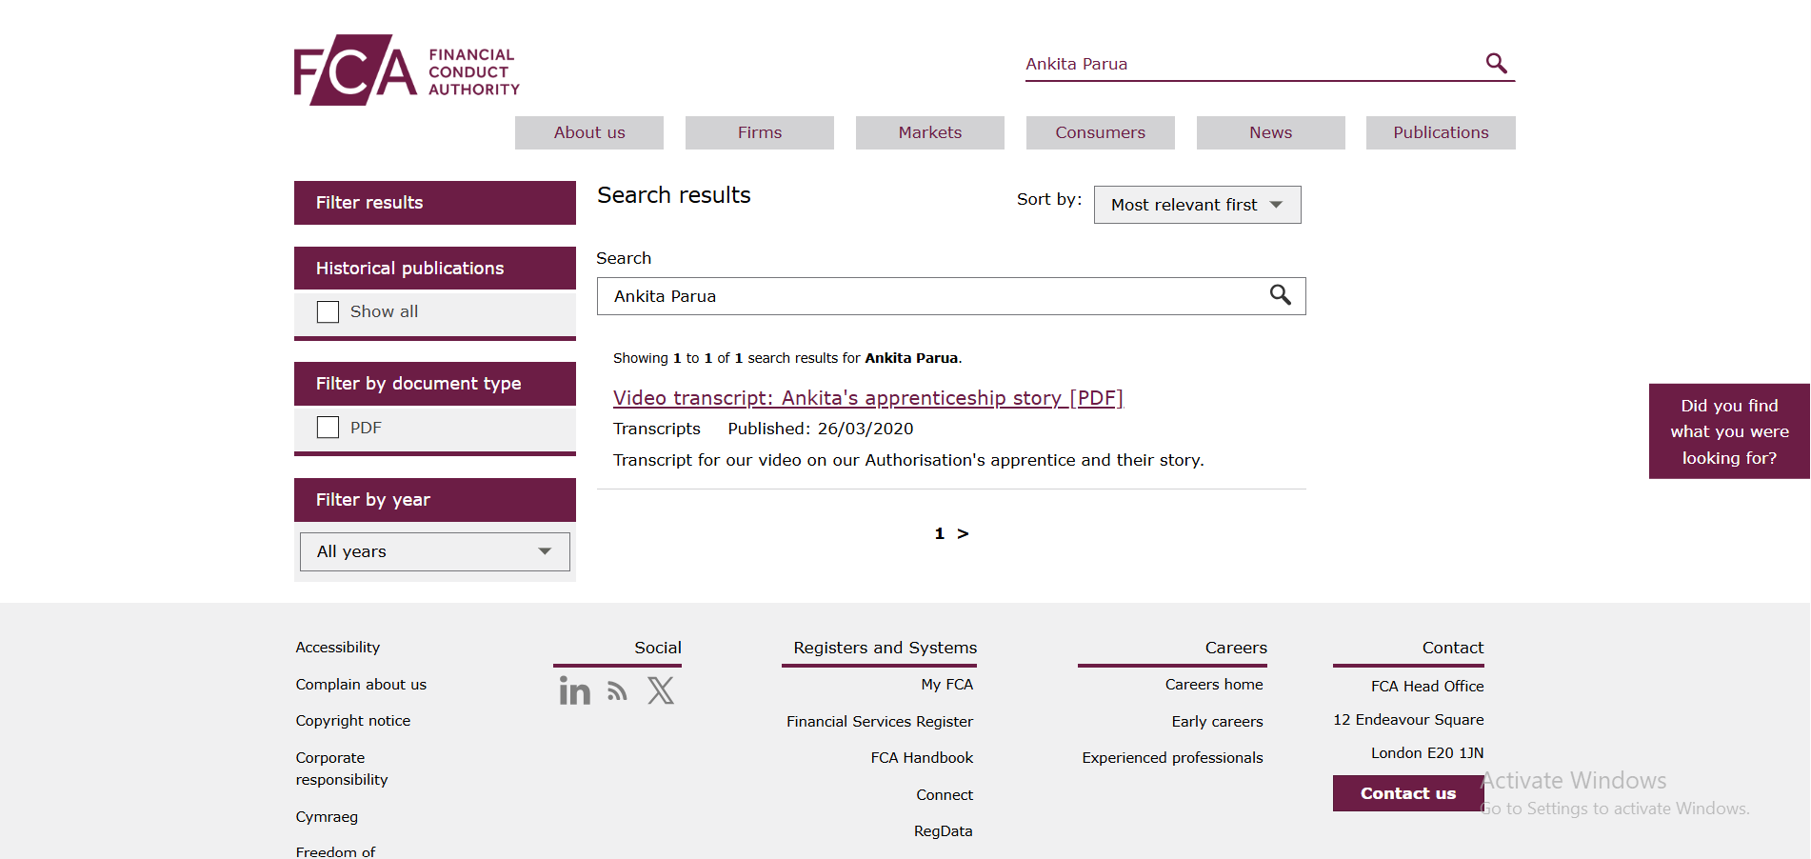
Task: Open the Corporate responsibility link
Action: click(x=342, y=769)
